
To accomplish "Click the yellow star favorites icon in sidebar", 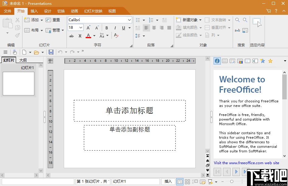I will (270, 61).
